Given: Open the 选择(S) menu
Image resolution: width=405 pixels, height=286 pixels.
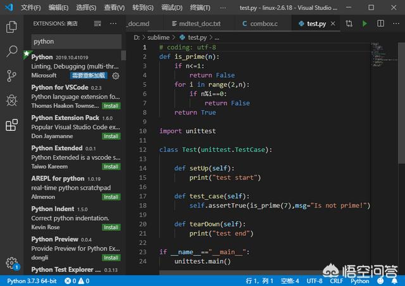Looking at the screenshot, I should pos(86,8).
